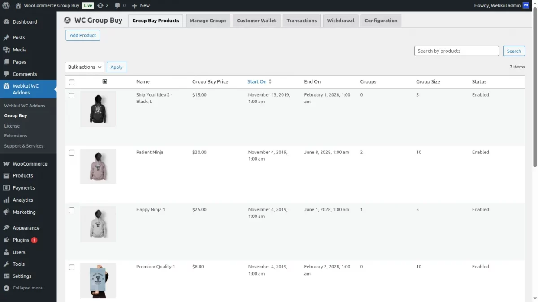Open Plugins from the sidebar icon
This screenshot has width=538, height=302.
(6, 240)
